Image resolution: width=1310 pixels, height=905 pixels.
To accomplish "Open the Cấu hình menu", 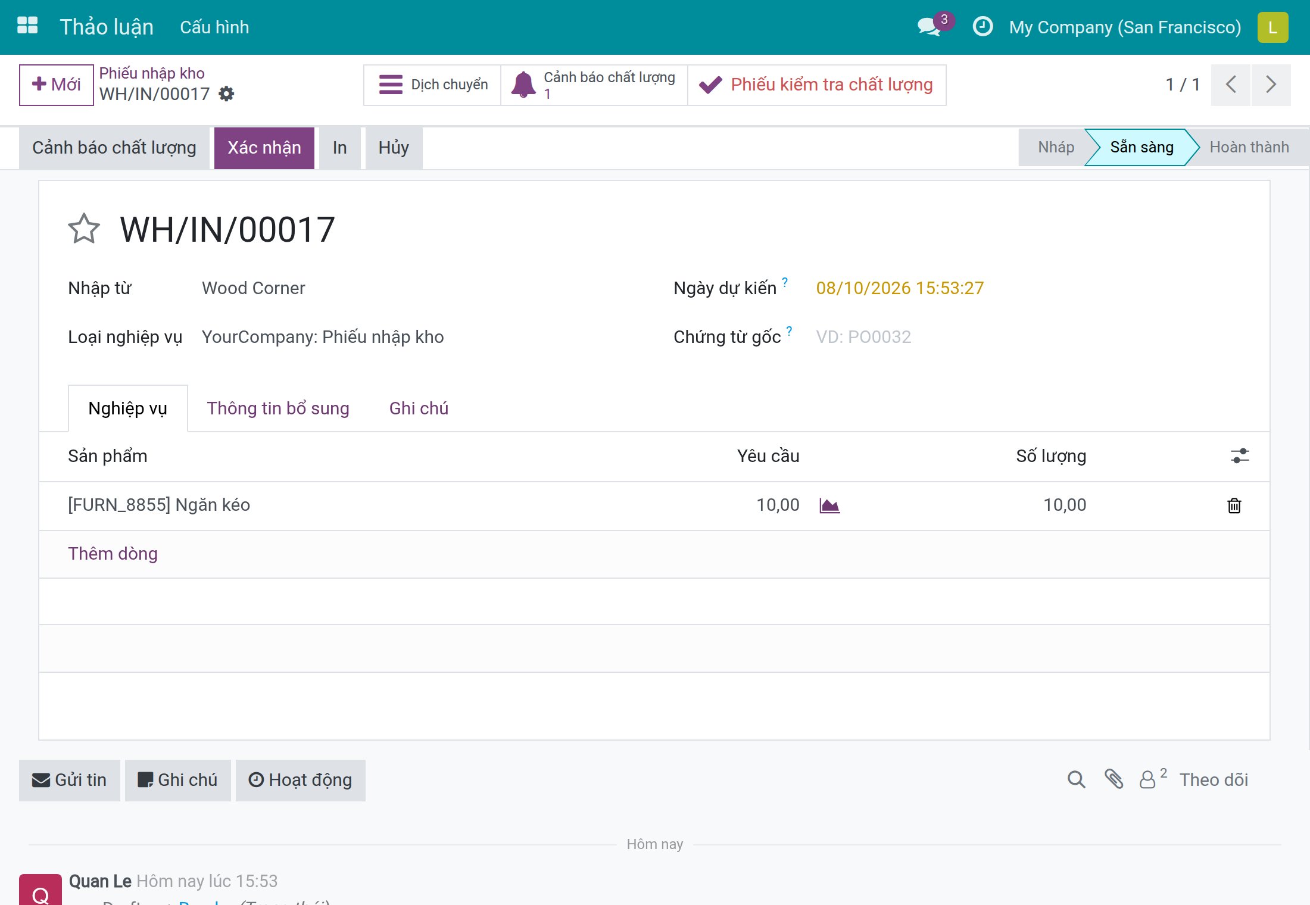I will coord(214,27).
